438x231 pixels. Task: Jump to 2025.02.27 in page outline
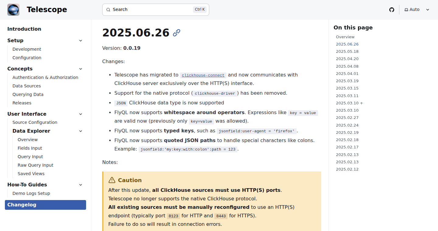click(347, 118)
